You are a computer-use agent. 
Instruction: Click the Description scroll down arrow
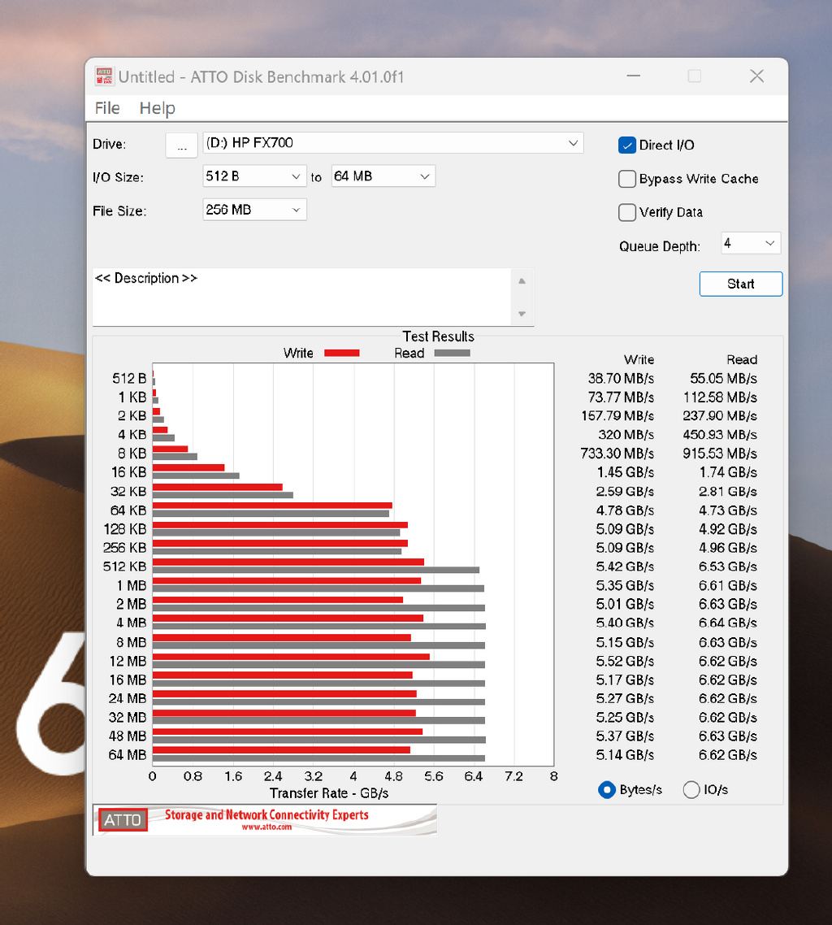click(x=522, y=314)
